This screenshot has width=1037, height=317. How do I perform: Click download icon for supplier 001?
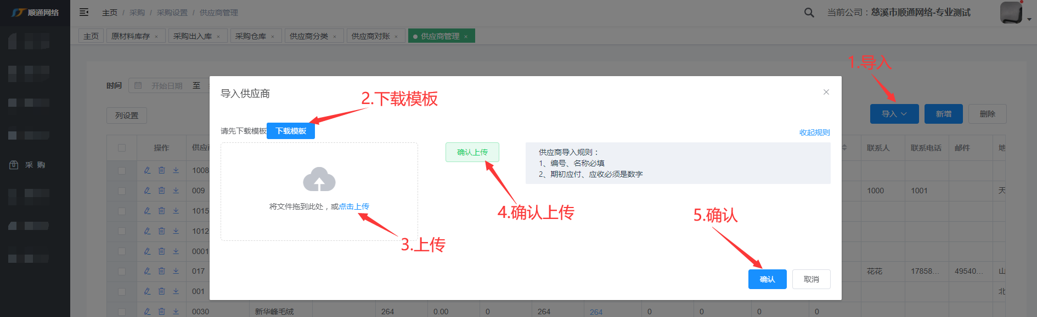[176, 291]
